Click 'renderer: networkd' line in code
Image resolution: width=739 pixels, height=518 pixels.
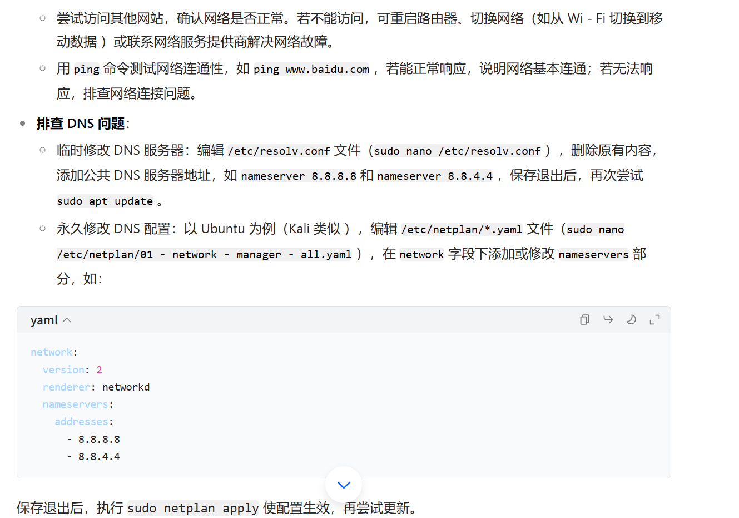pos(96,387)
